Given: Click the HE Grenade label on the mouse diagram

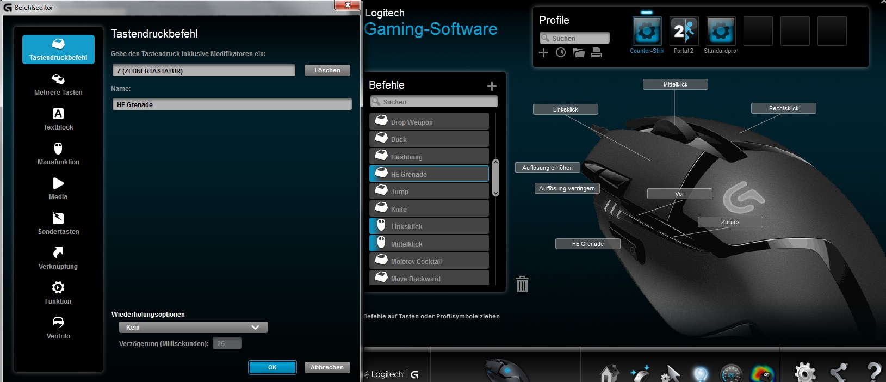Looking at the screenshot, I should pyautogui.click(x=587, y=244).
